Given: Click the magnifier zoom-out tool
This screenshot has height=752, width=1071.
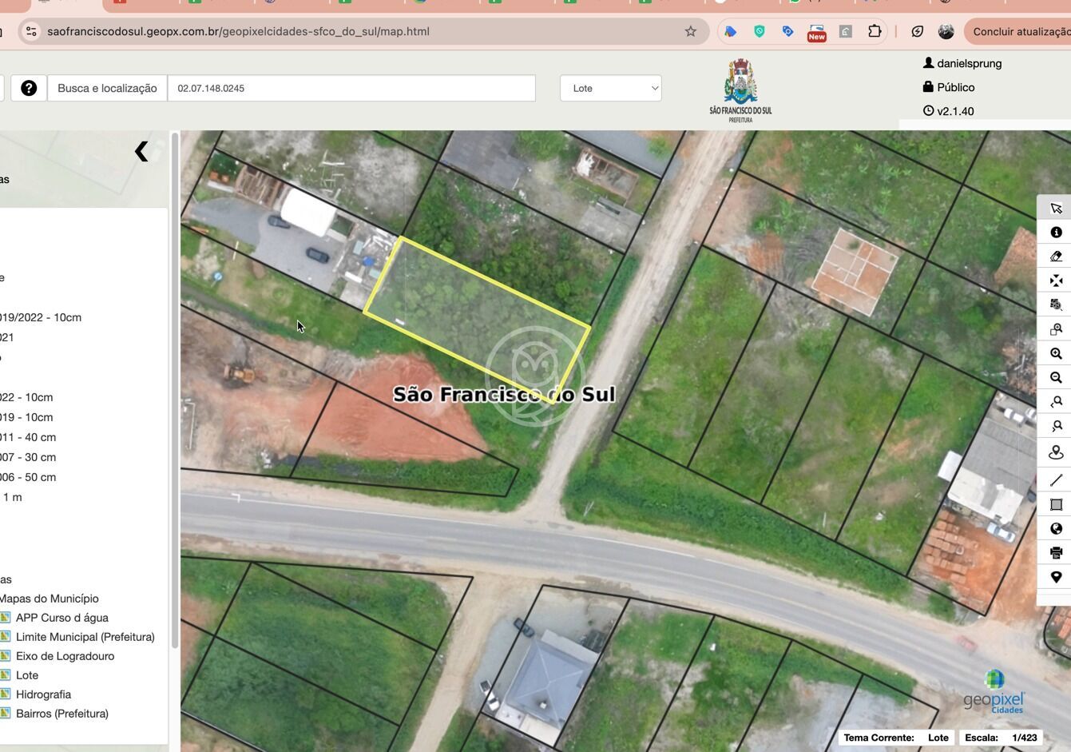Looking at the screenshot, I should [x=1056, y=377].
